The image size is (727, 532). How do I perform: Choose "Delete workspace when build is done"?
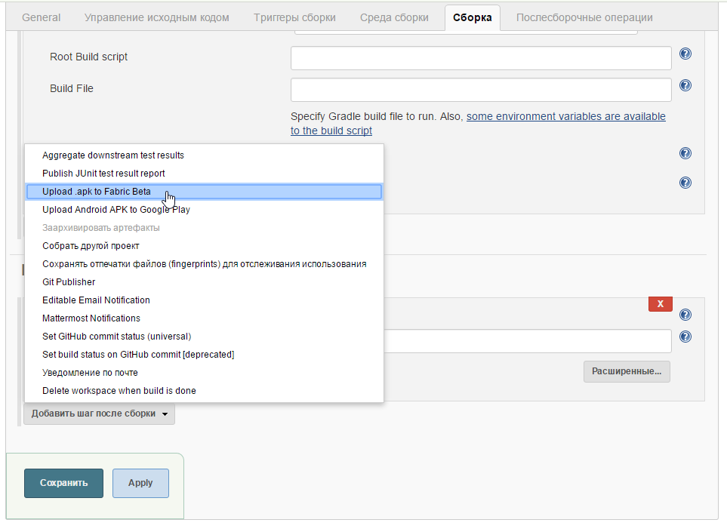[x=107, y=390]
